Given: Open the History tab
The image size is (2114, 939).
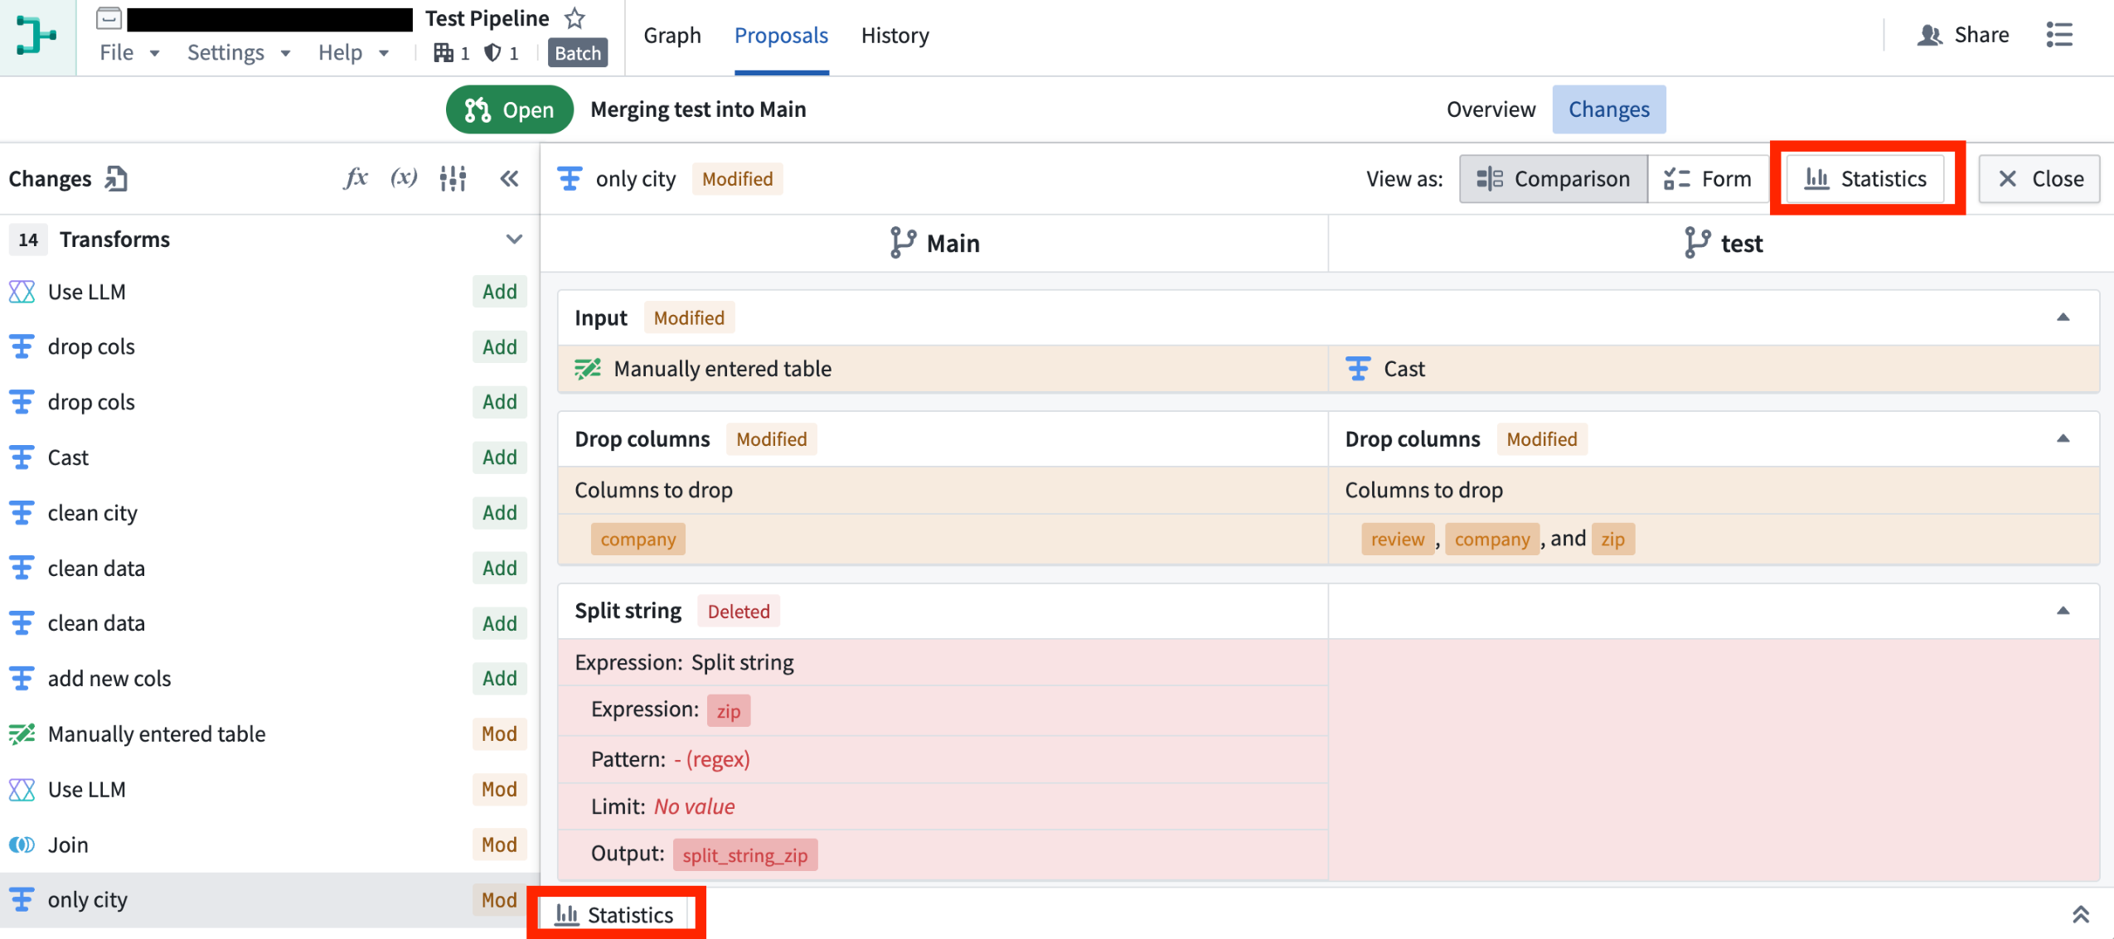Looking at the screenshot, I should point(894,35).
